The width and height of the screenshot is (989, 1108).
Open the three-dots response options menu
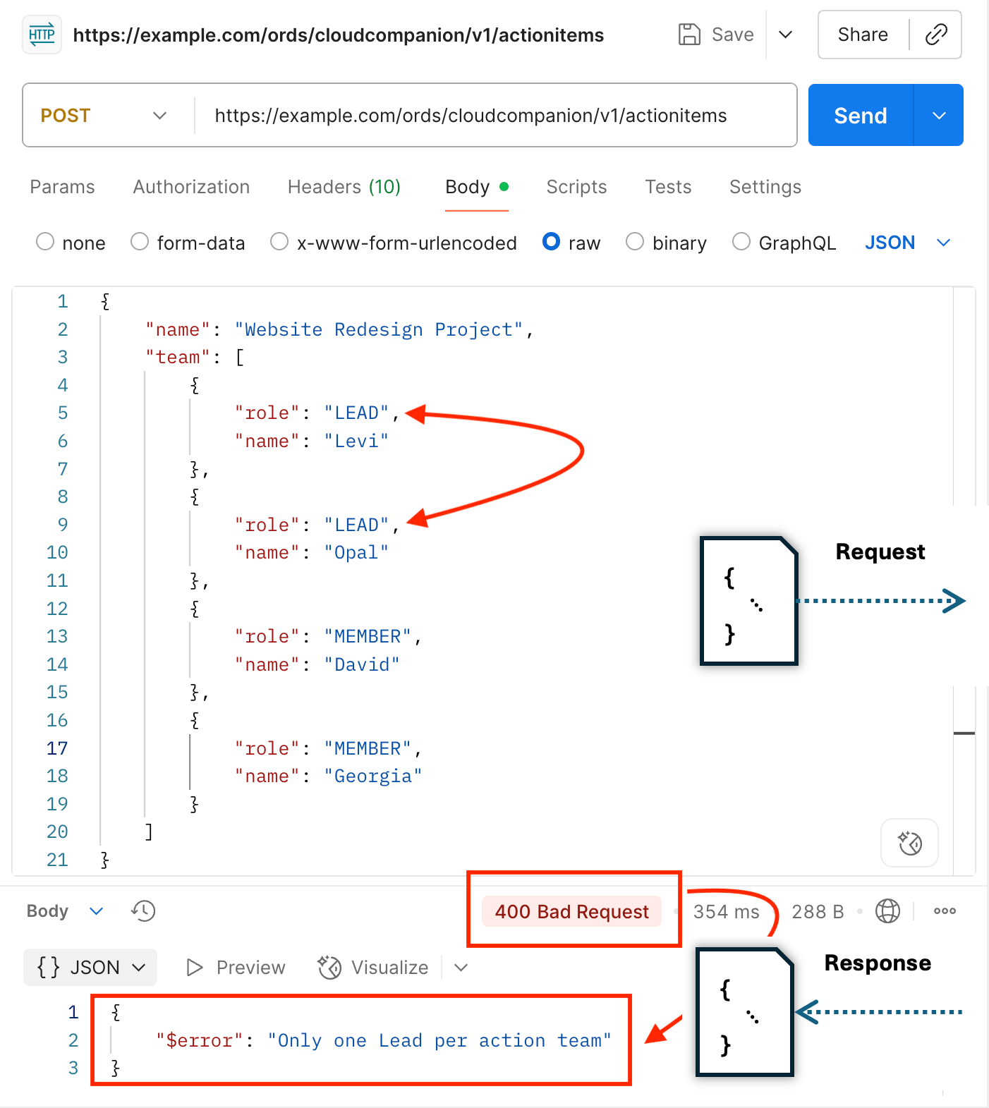tap(945, 911)
